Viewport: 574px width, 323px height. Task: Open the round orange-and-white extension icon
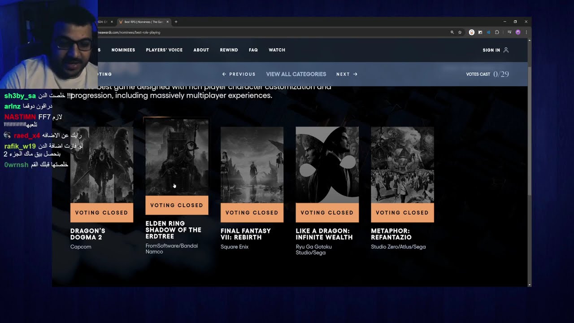(x=471, y=32)
